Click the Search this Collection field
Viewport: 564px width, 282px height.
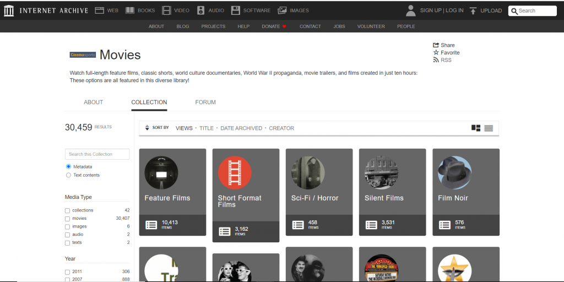(97, 154)
